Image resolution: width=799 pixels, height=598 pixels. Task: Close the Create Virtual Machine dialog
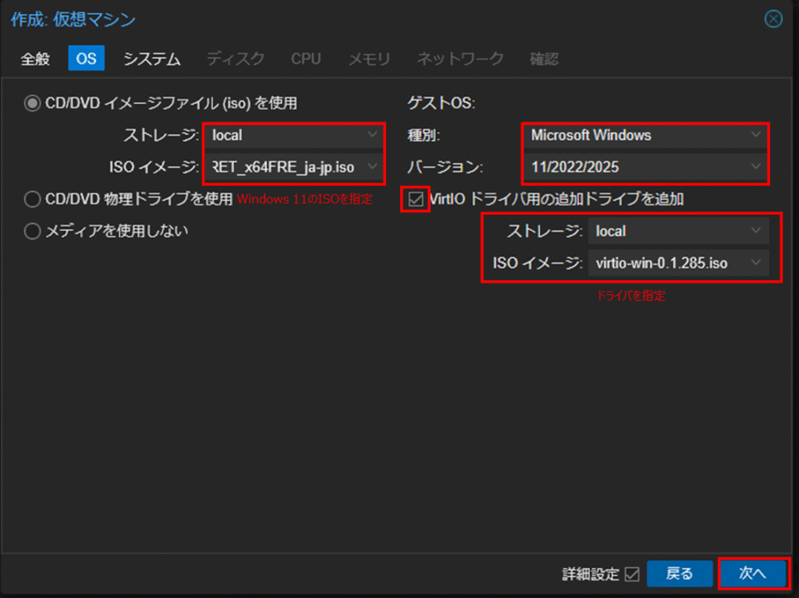[x=773, y=20]
